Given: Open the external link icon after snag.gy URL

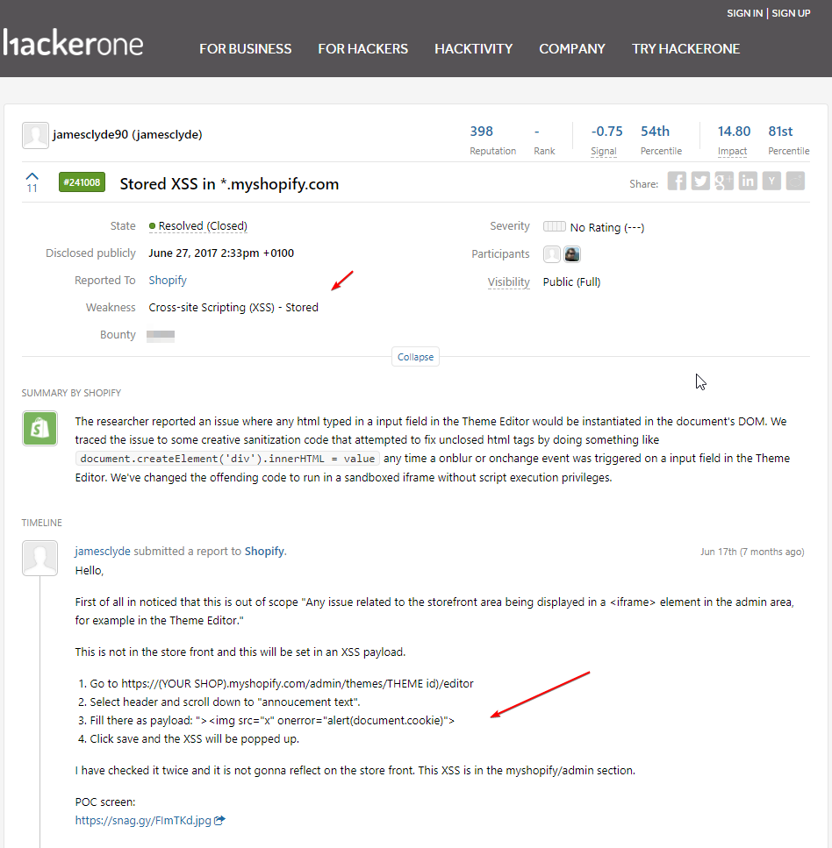Looking at the screenshot, I should coord(219,821).
